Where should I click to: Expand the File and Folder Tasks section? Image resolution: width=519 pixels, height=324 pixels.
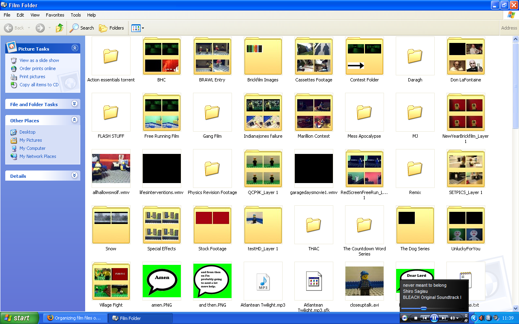point(75,104)
